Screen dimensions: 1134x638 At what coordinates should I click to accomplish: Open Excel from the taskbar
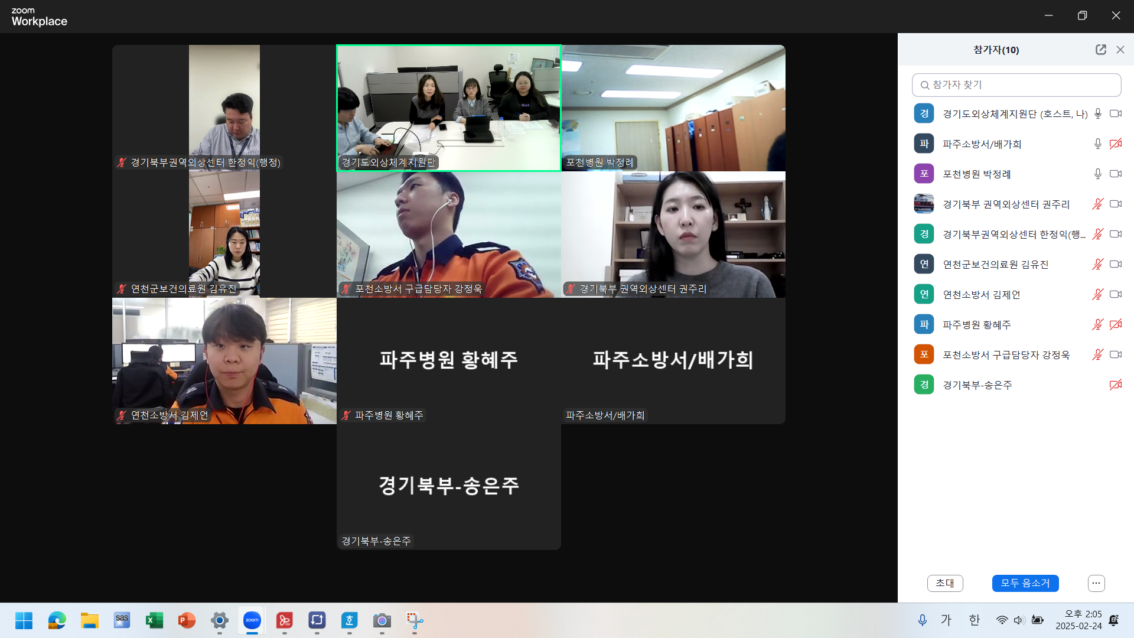pyautogui.click(x=154, y=620)
